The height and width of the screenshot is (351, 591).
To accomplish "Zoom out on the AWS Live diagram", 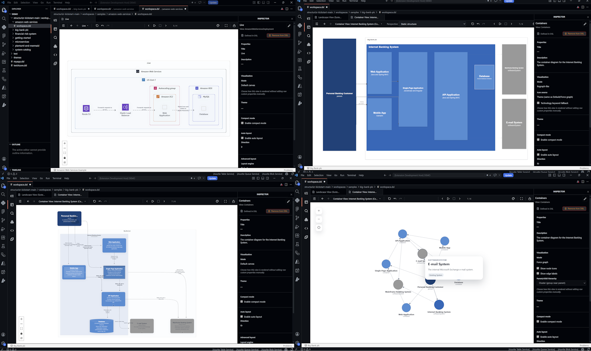I will [65, 148].
